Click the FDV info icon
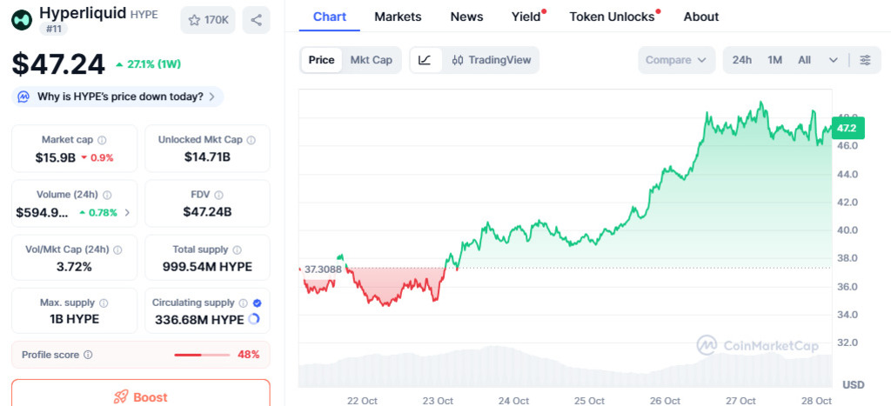The width and height of the screenshot is (891, 406). 218,196
